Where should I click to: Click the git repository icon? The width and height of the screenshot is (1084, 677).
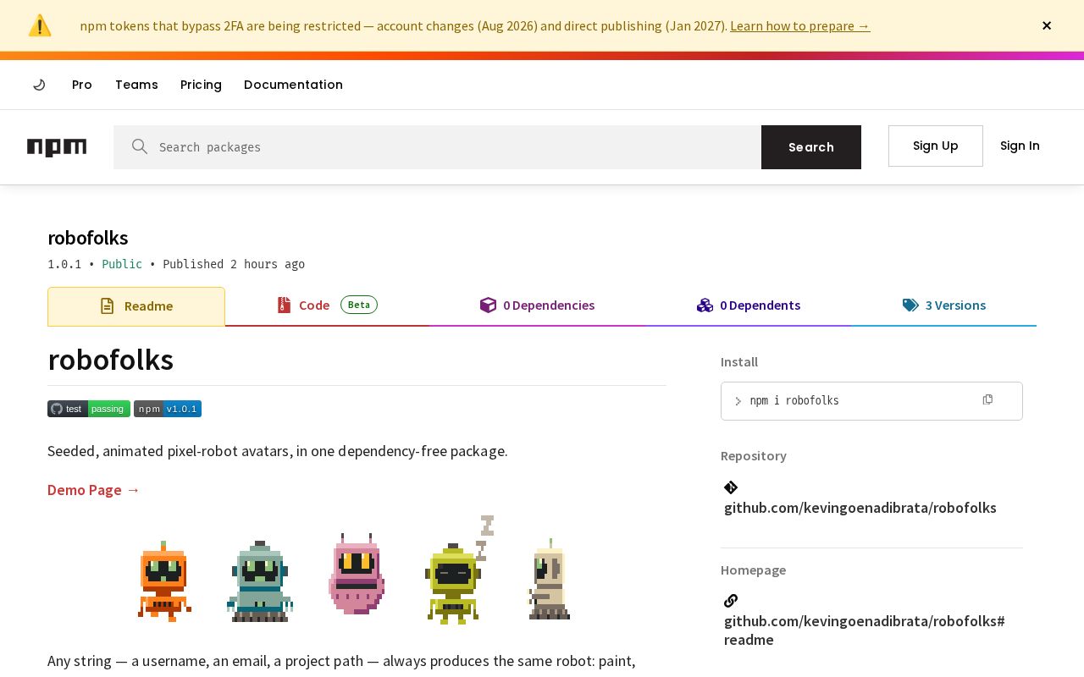731,487
